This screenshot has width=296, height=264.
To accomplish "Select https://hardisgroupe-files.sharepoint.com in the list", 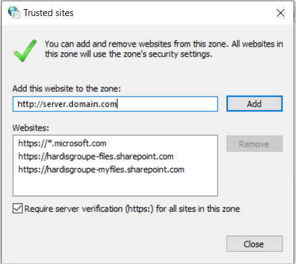I will click(x=96, y=156).
